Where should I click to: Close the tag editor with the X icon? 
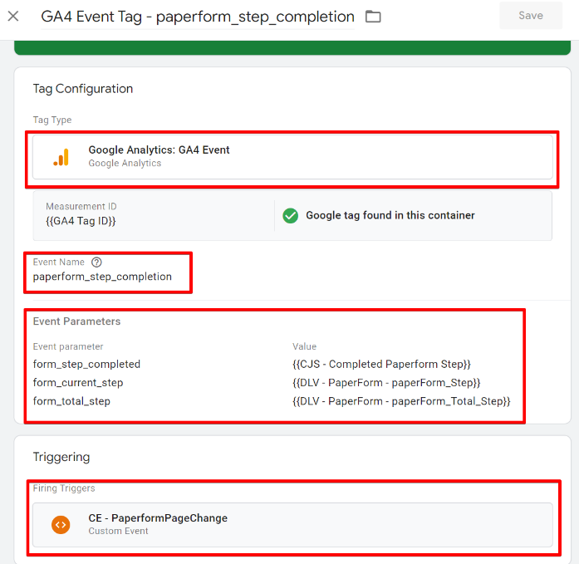point(13,16)
